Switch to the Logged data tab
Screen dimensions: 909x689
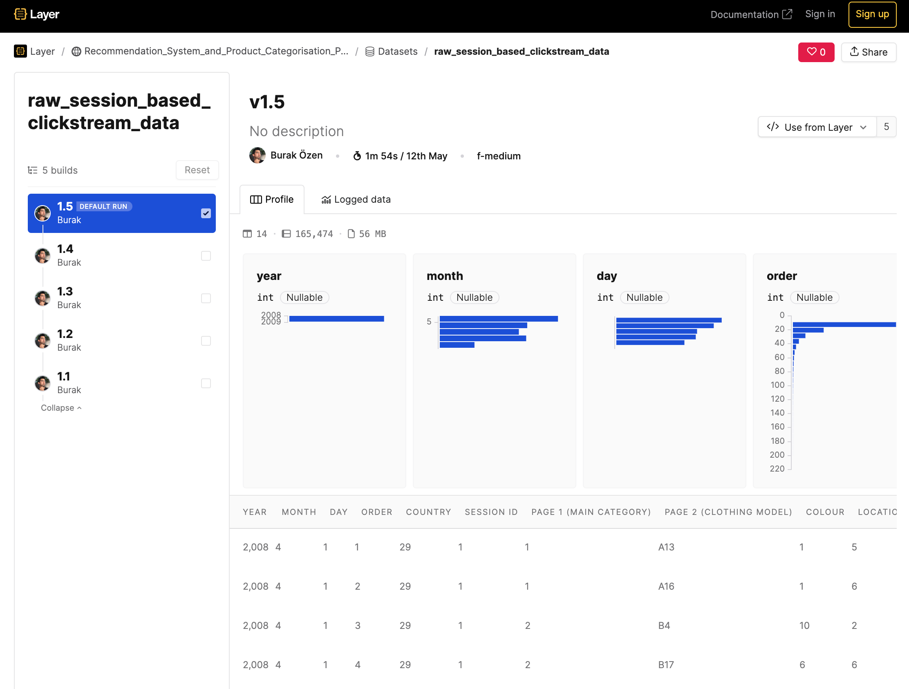click(356, 200)
